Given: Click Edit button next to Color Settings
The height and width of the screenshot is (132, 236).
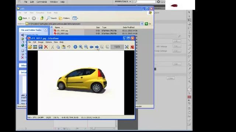Looking at the screenshot, I should click(177, 51).
